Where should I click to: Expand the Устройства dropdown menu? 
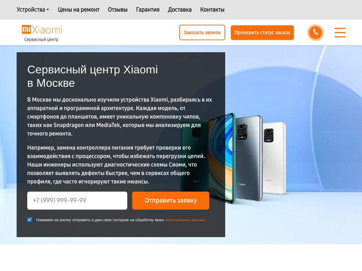33,10
